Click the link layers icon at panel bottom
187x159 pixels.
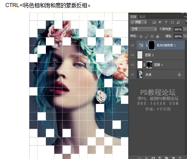140,158
